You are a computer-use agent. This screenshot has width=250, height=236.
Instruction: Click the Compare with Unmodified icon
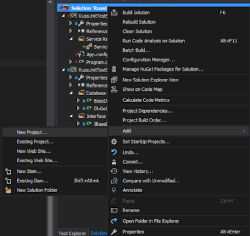point(114,181)
